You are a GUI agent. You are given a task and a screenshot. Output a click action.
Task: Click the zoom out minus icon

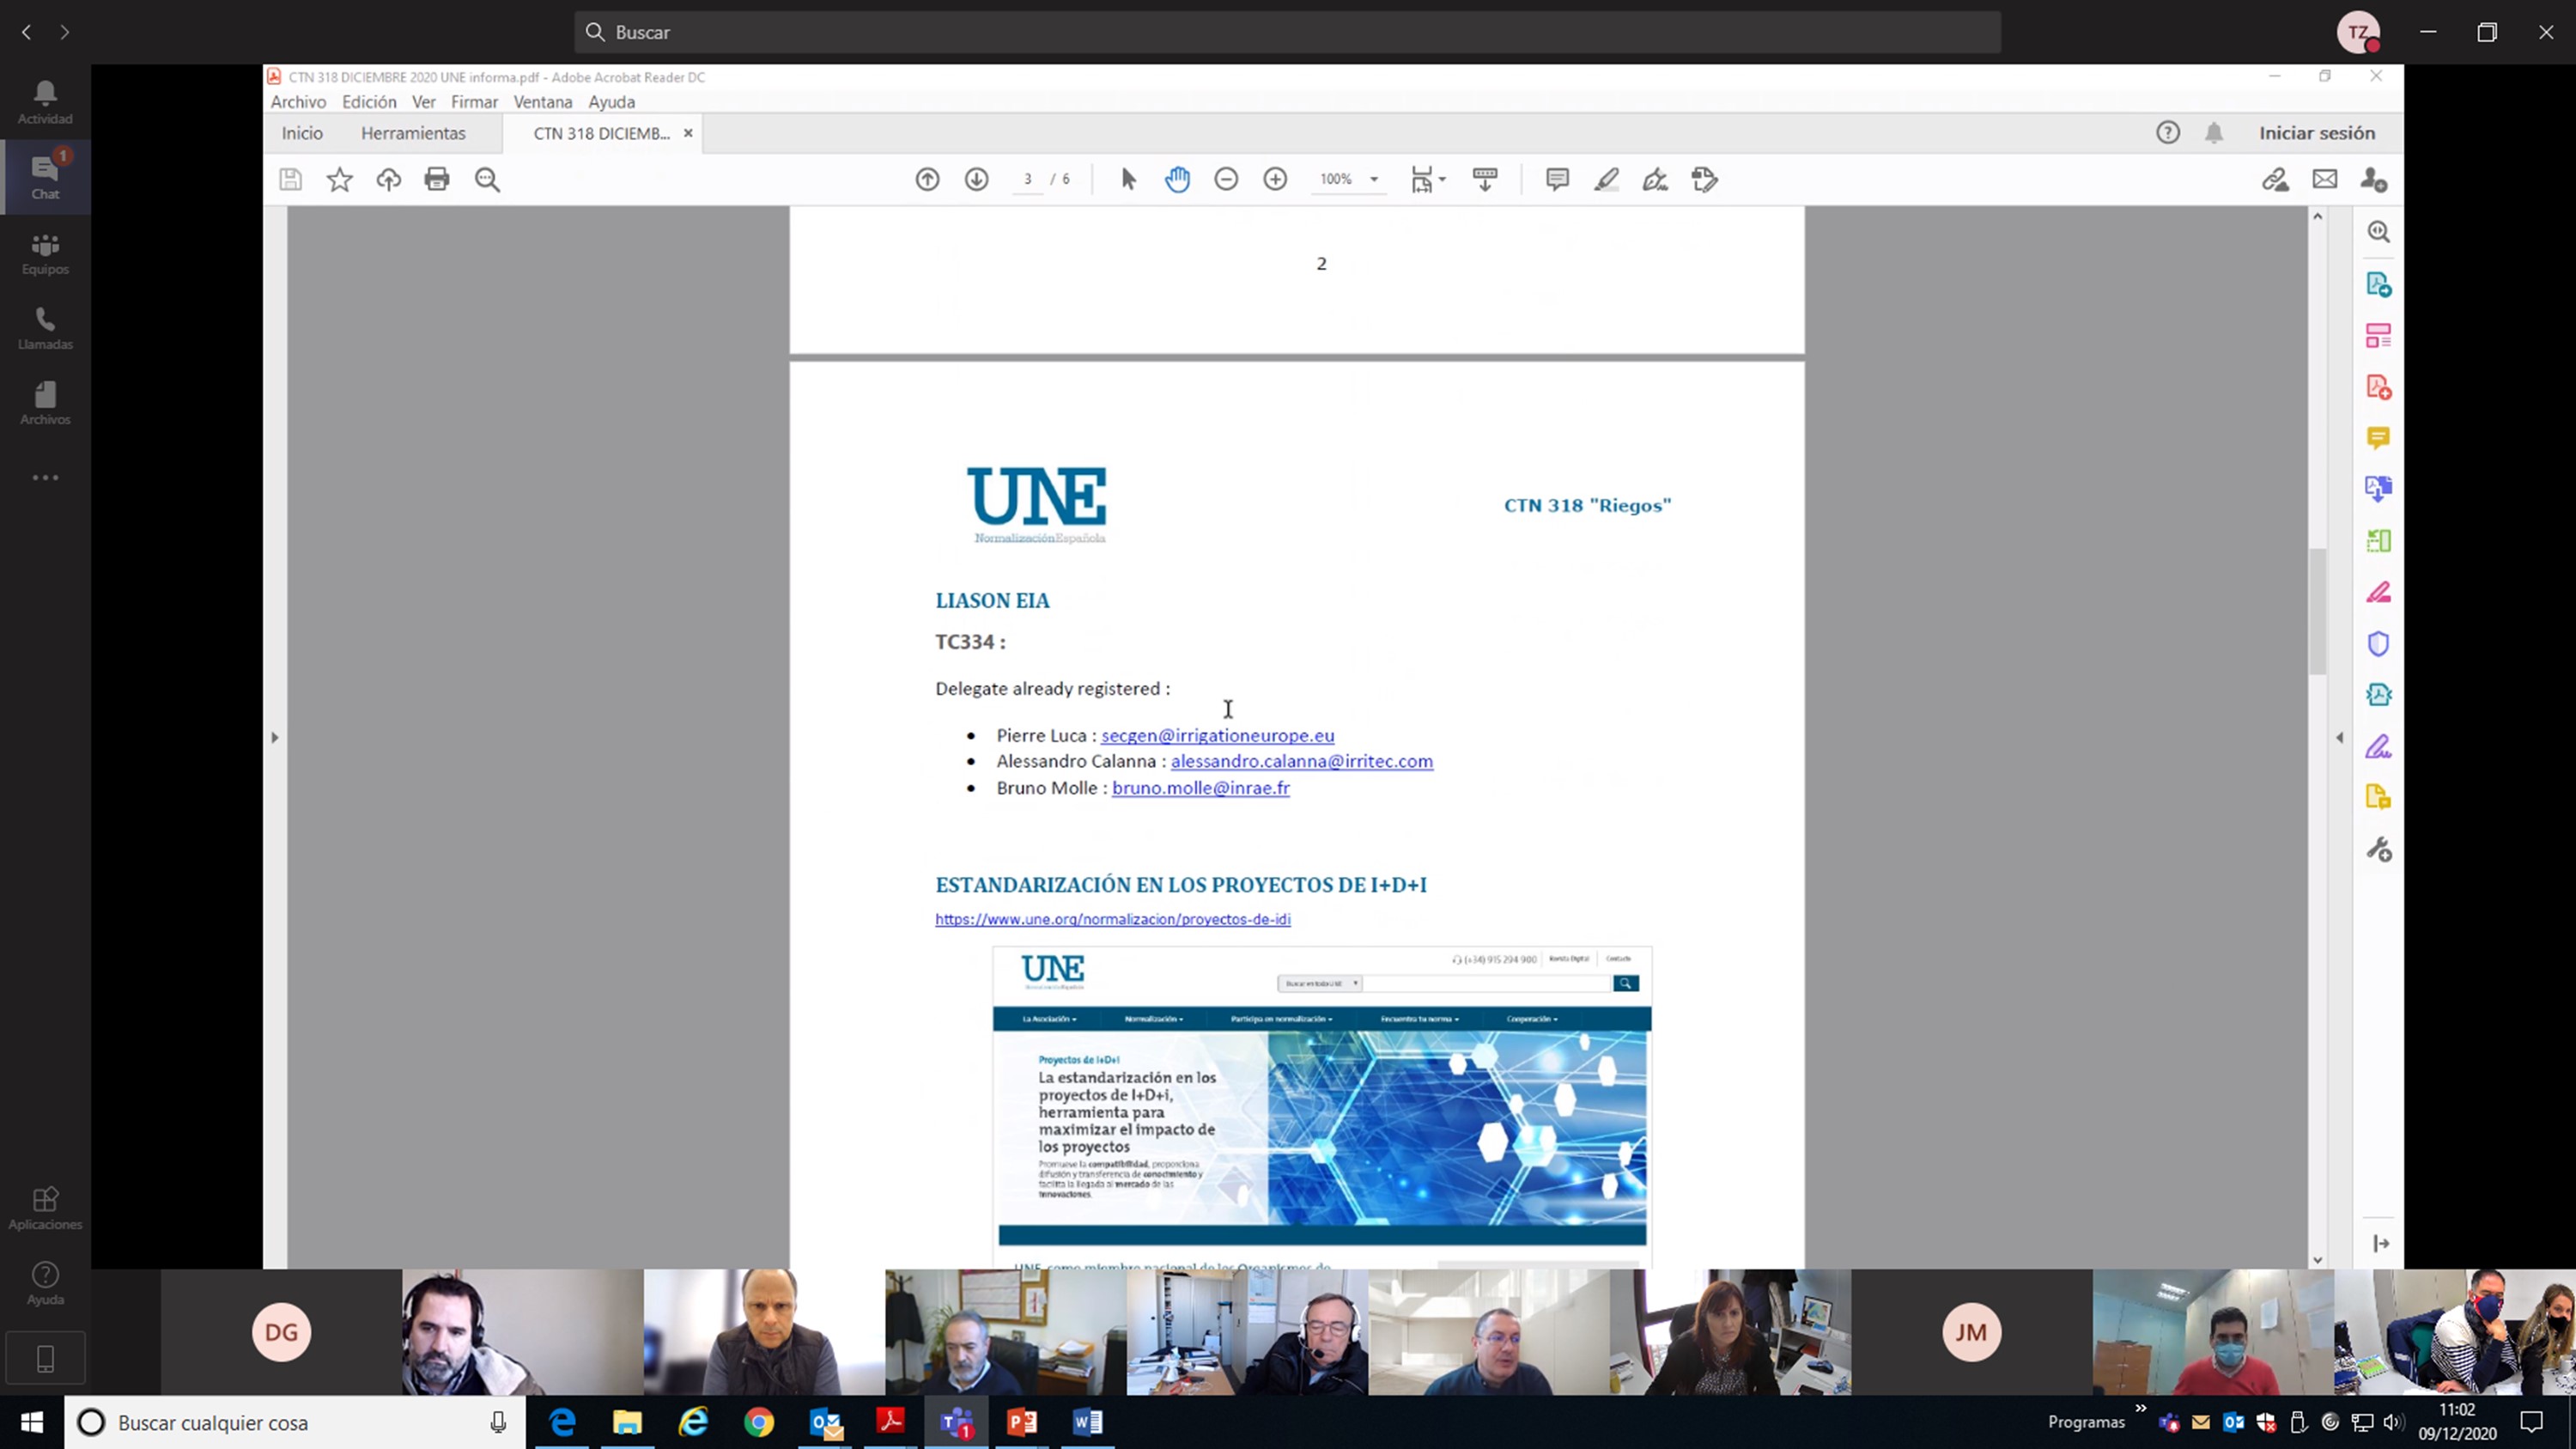tap(1226, 180)
